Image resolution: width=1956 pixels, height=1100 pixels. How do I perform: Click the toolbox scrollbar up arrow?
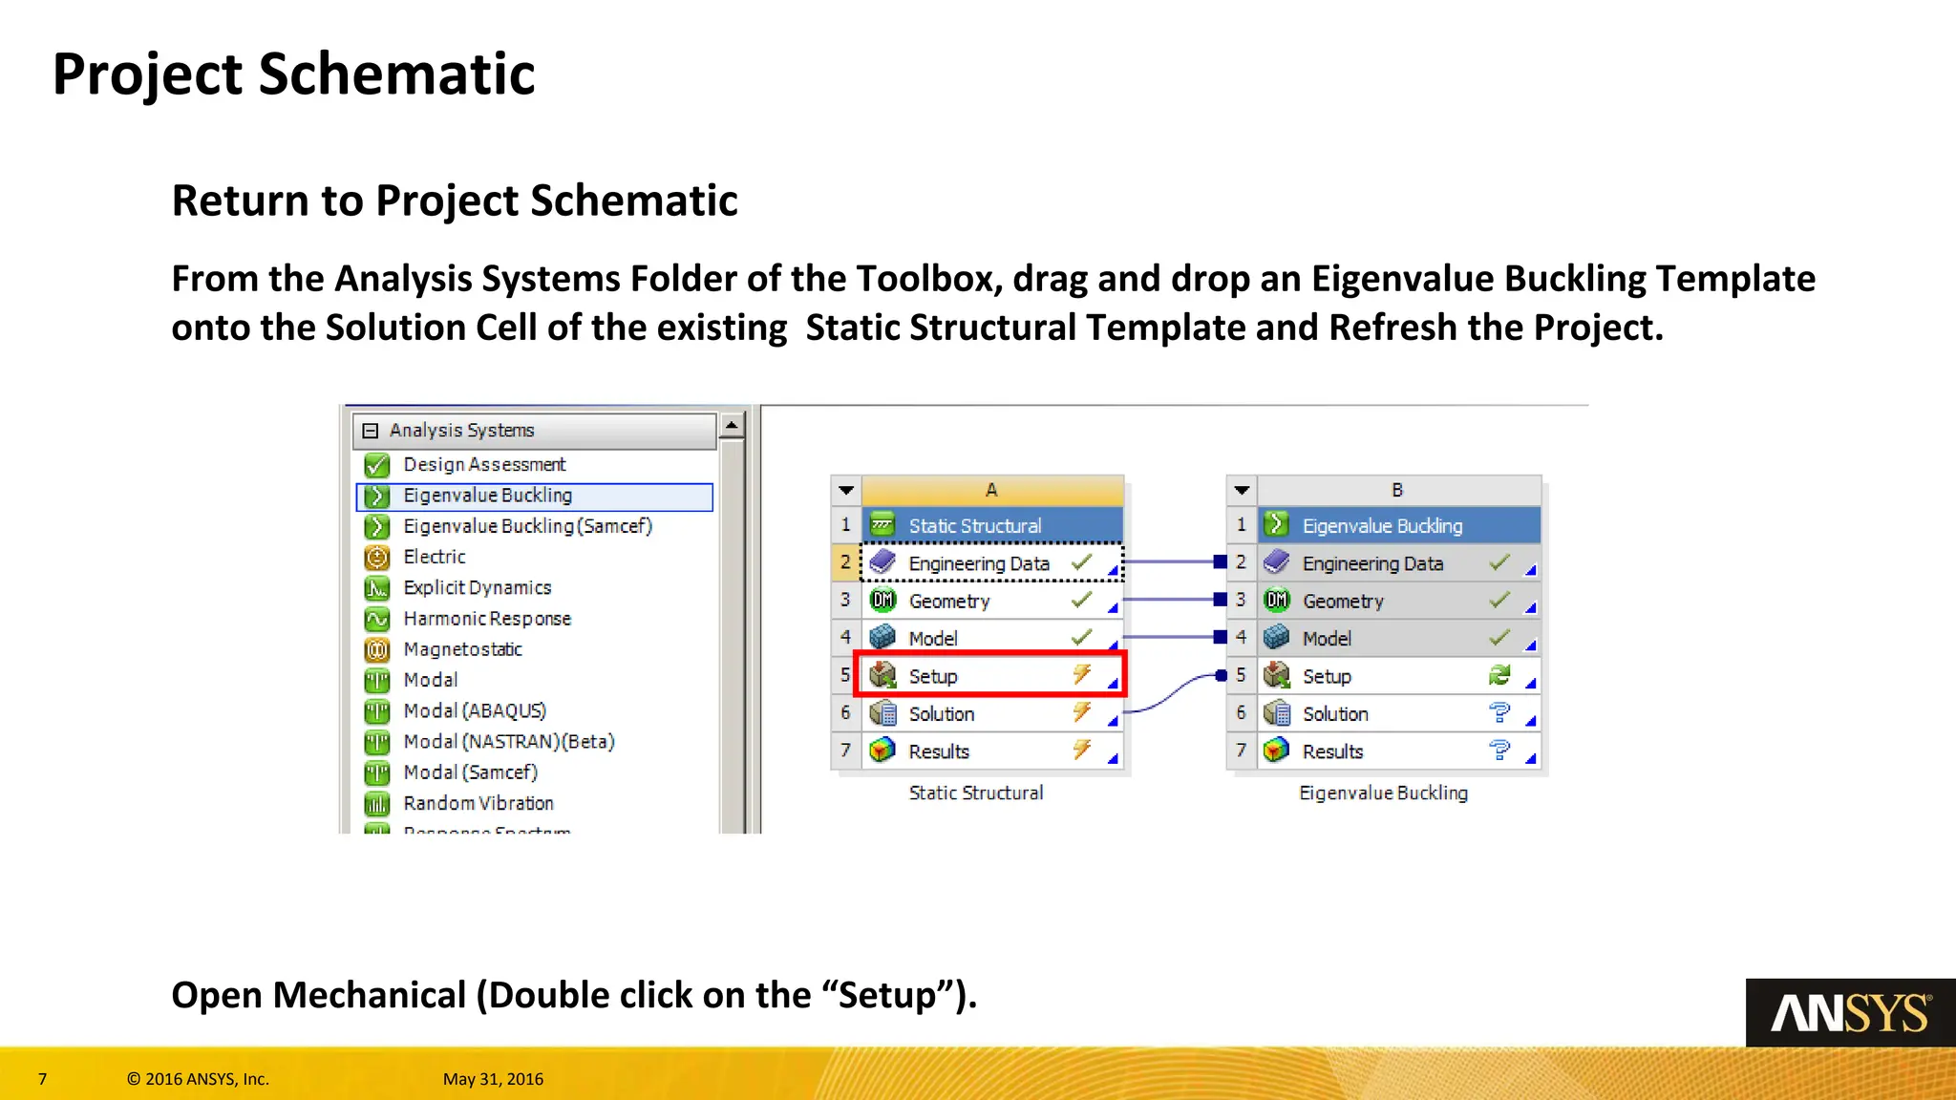tap(732, 425)
